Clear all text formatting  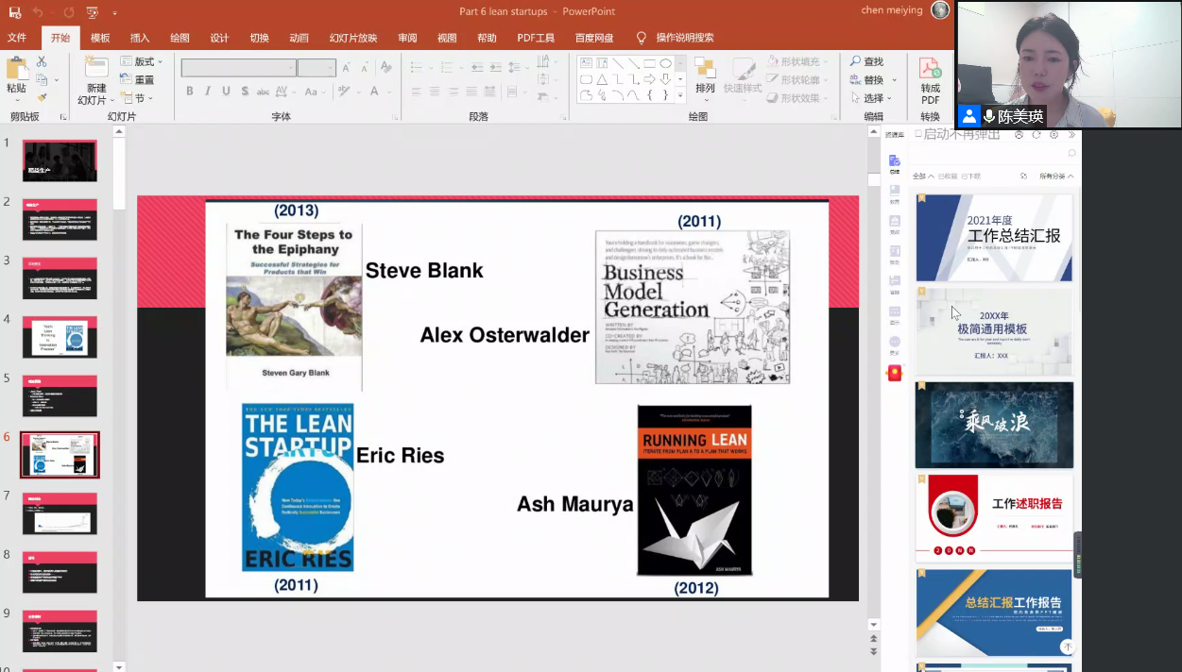(385, 68)
